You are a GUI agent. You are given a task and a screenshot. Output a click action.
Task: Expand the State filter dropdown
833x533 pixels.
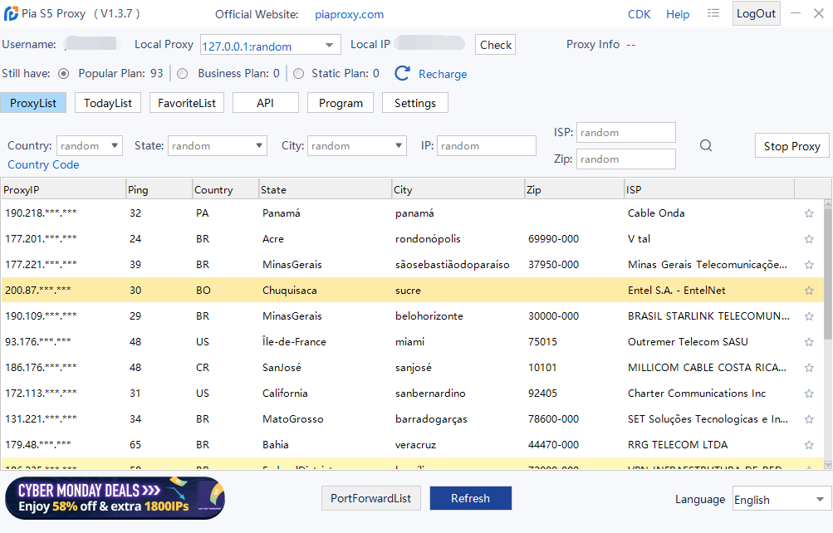tap(259, 145)
